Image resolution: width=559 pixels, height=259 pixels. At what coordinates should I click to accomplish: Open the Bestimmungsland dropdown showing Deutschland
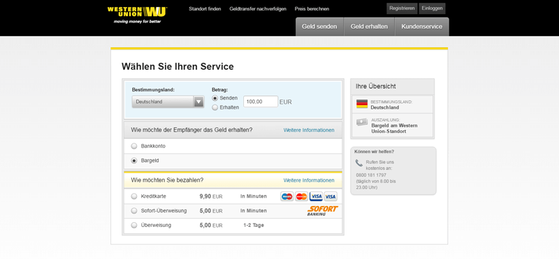pos(168,102)
